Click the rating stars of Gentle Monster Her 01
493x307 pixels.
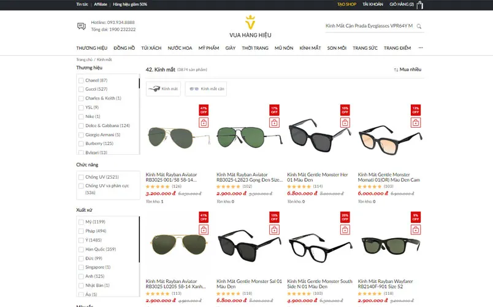pos(299,187)
